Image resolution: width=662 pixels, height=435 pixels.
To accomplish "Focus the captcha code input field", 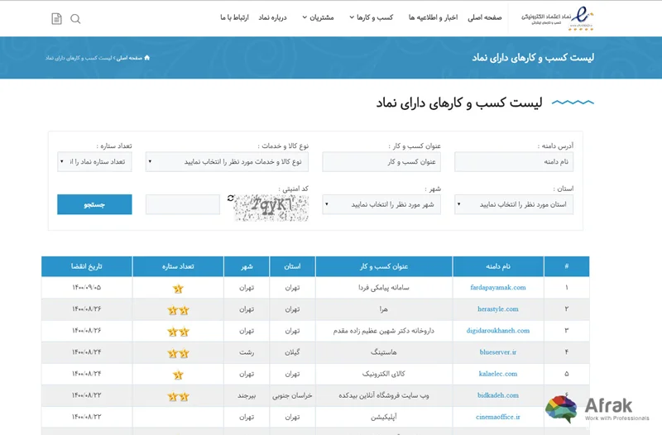I will pos(183,204).
